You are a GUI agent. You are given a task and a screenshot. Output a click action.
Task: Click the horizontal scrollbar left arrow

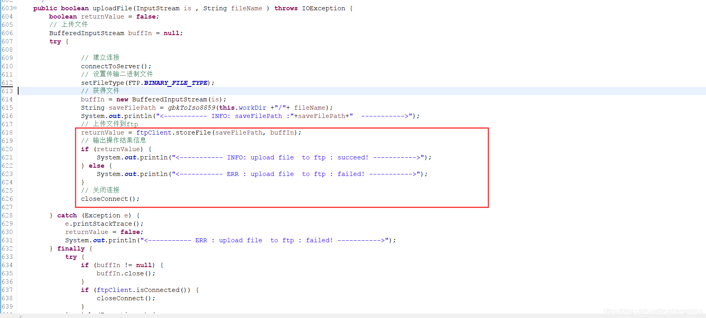click(x=21, y=316)
